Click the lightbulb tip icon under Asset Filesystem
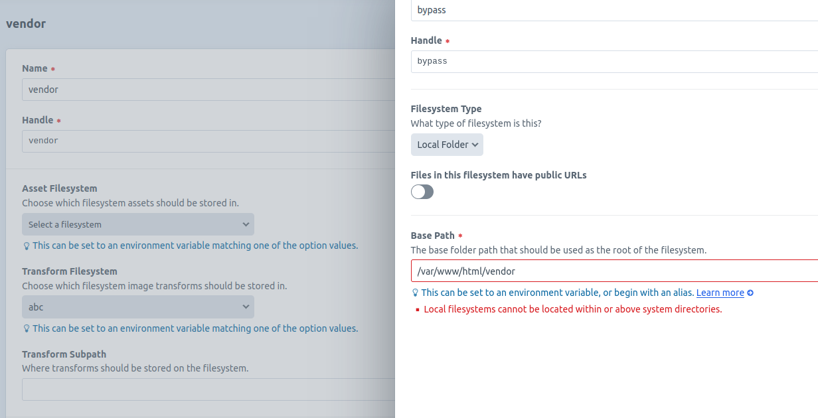Viewport: 818px width, 418px height. [27, 245]
